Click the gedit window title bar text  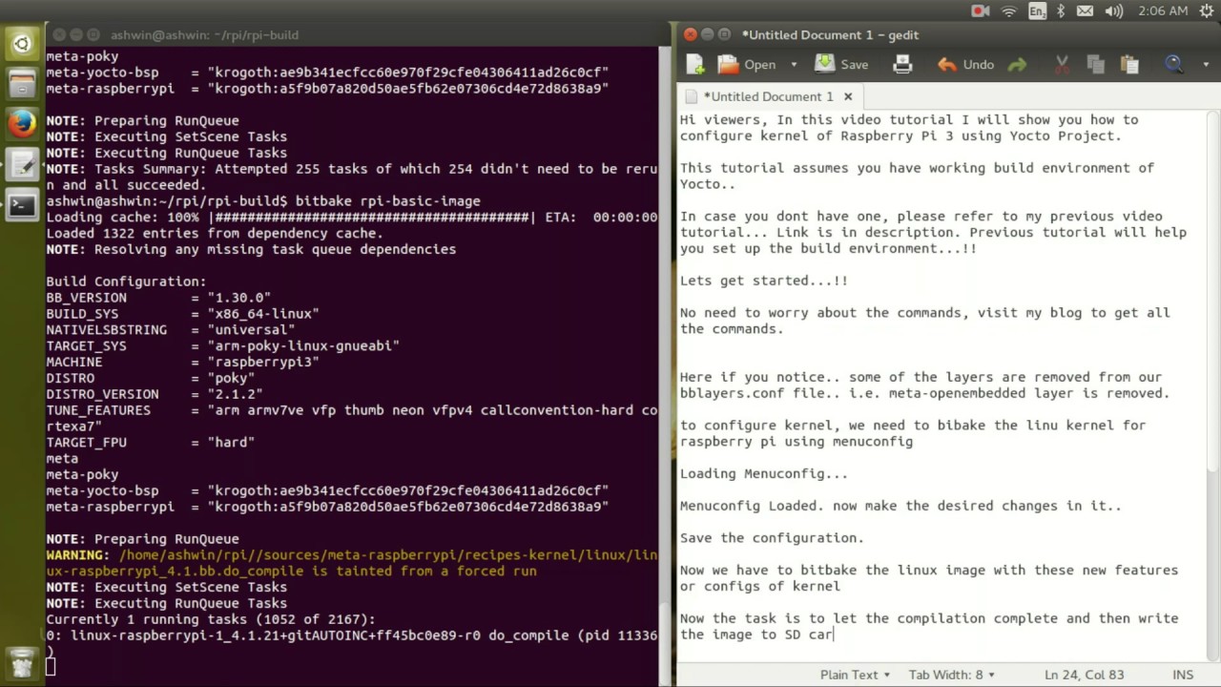[830, 35]
